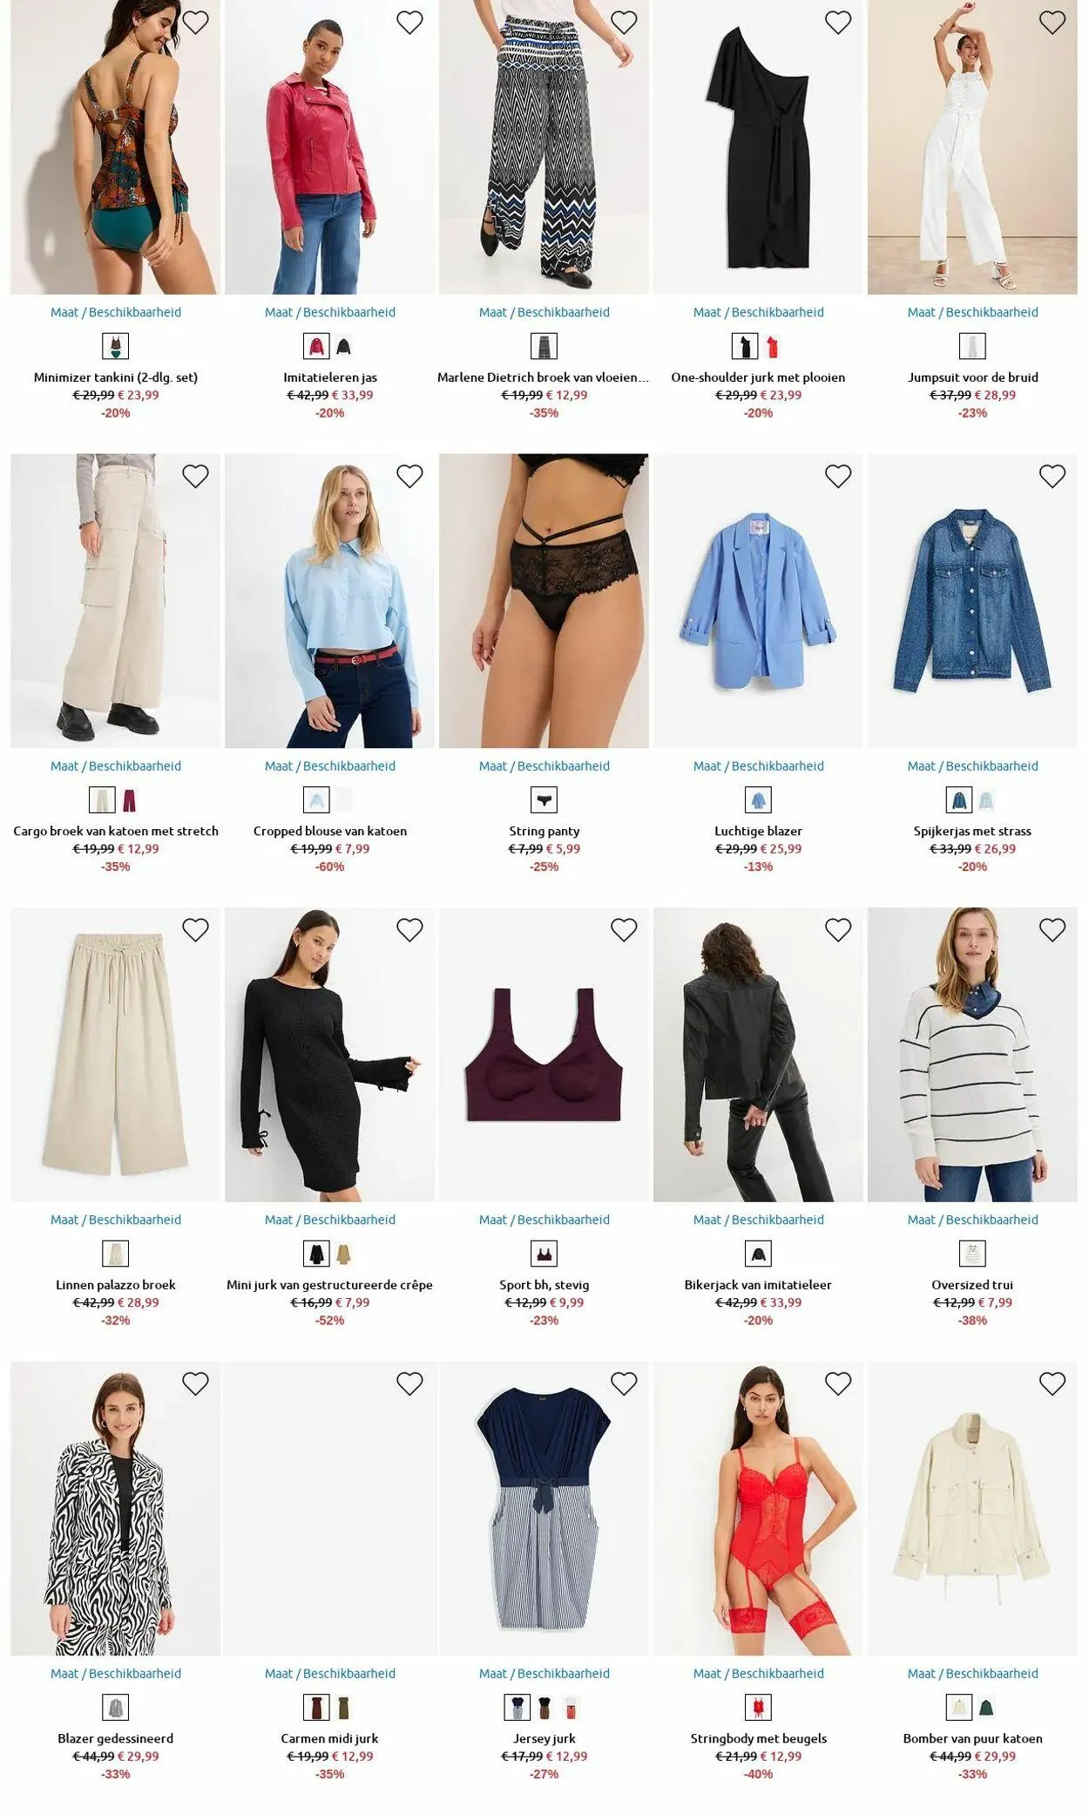Add Imitatieleren jas to wishlist heart
1089x1815 pixels.
coord(409,23)
